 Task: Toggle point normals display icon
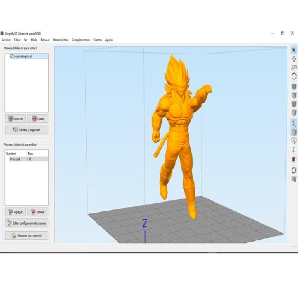click(294, 149)
